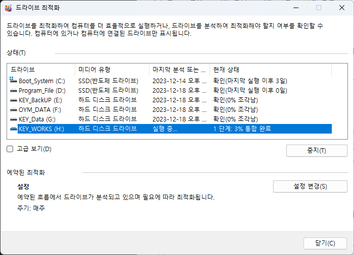Click the 2023-12-18 date in KEY_BackUP row
354x255 pixels.
pyautogui.click(x=179, y=100)
